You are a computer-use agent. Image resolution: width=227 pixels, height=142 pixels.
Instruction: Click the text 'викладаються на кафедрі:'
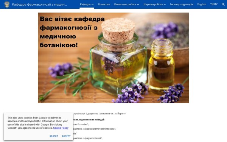pos(89,120)
